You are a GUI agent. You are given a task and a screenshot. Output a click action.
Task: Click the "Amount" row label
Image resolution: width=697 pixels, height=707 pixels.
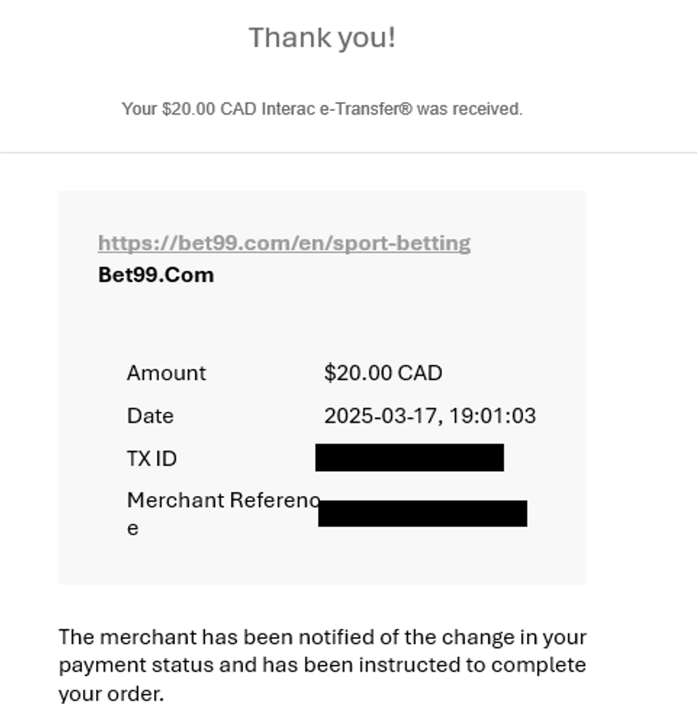pos(166,373)
